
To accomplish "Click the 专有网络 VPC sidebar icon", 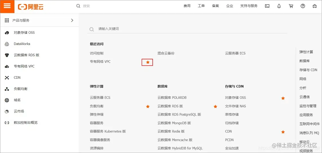I will point(7,66).
